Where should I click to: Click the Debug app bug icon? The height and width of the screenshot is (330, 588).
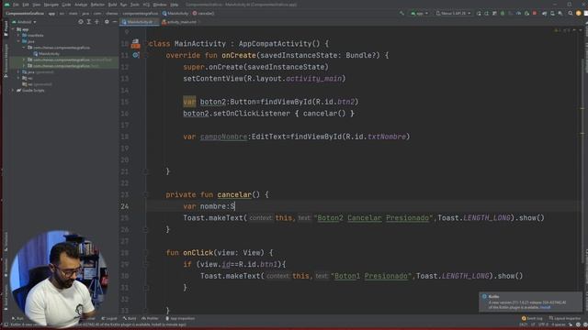point(503,14)
